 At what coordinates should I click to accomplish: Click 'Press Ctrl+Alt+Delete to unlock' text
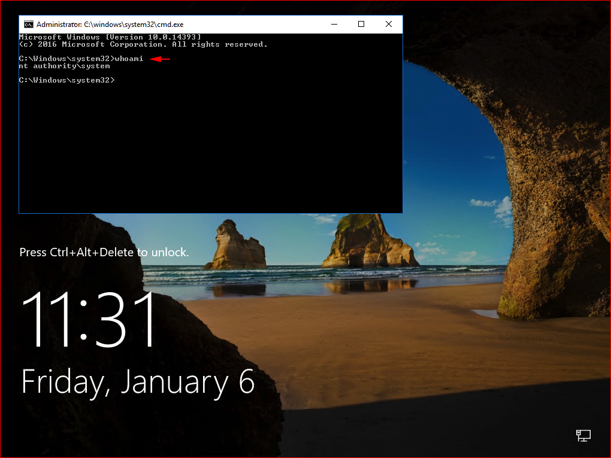pyautogui.click(x=104, y=253)
